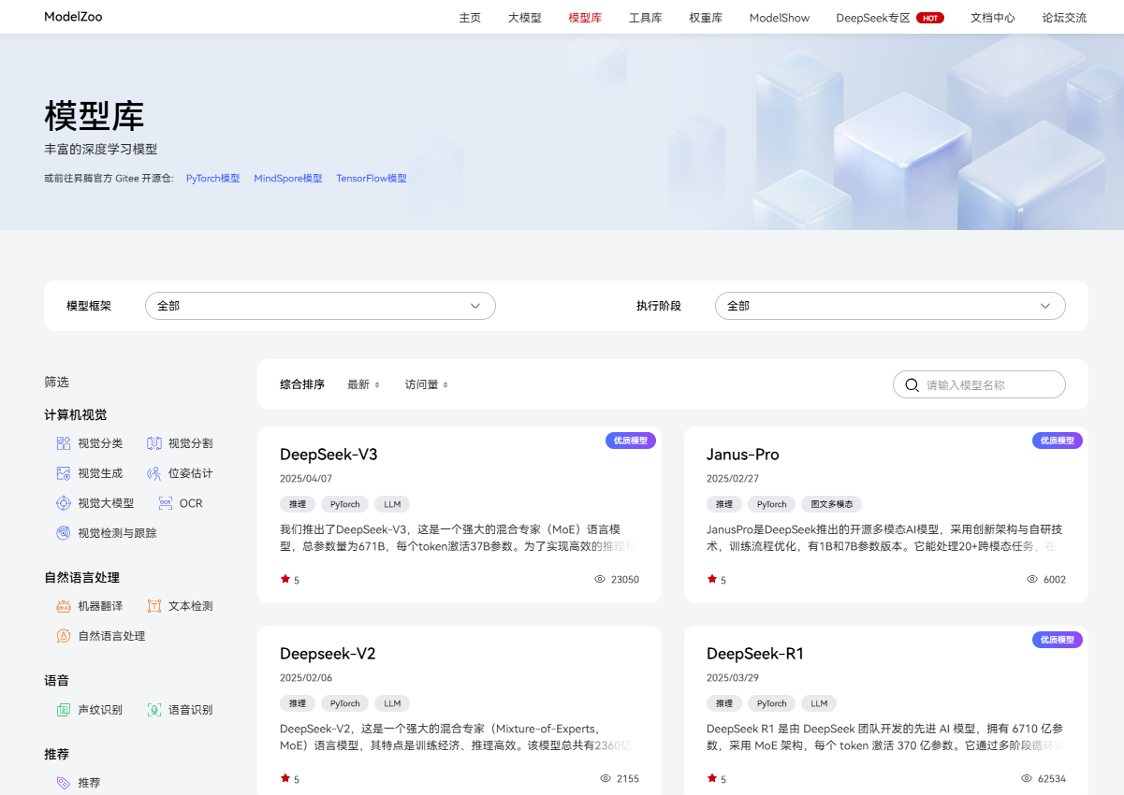Click the views eye icon on Deepseek-V2 card
This screenshot has height=795, width=1124.
coord(606,778)
